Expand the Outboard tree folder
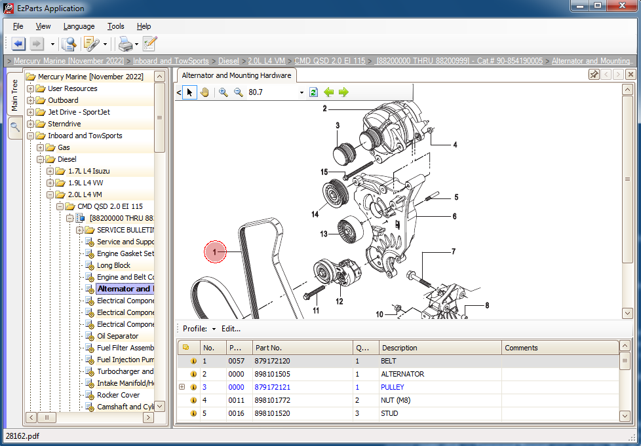641x446 pixels. pos(31,100)
